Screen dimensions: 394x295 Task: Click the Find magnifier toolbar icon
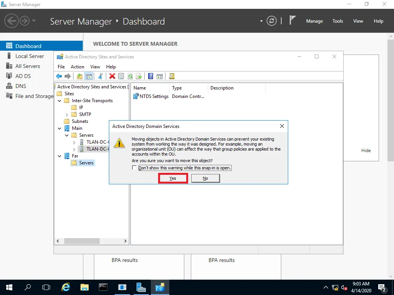tap(171, 76)
